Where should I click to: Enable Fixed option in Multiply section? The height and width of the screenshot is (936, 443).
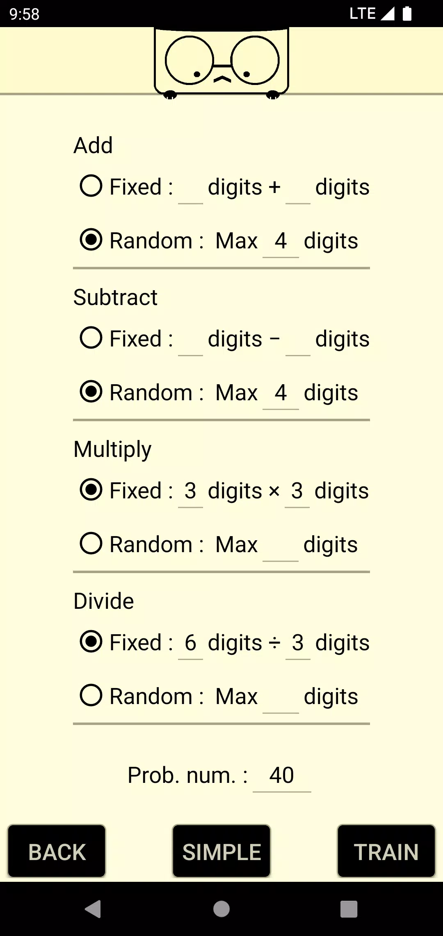91,490
